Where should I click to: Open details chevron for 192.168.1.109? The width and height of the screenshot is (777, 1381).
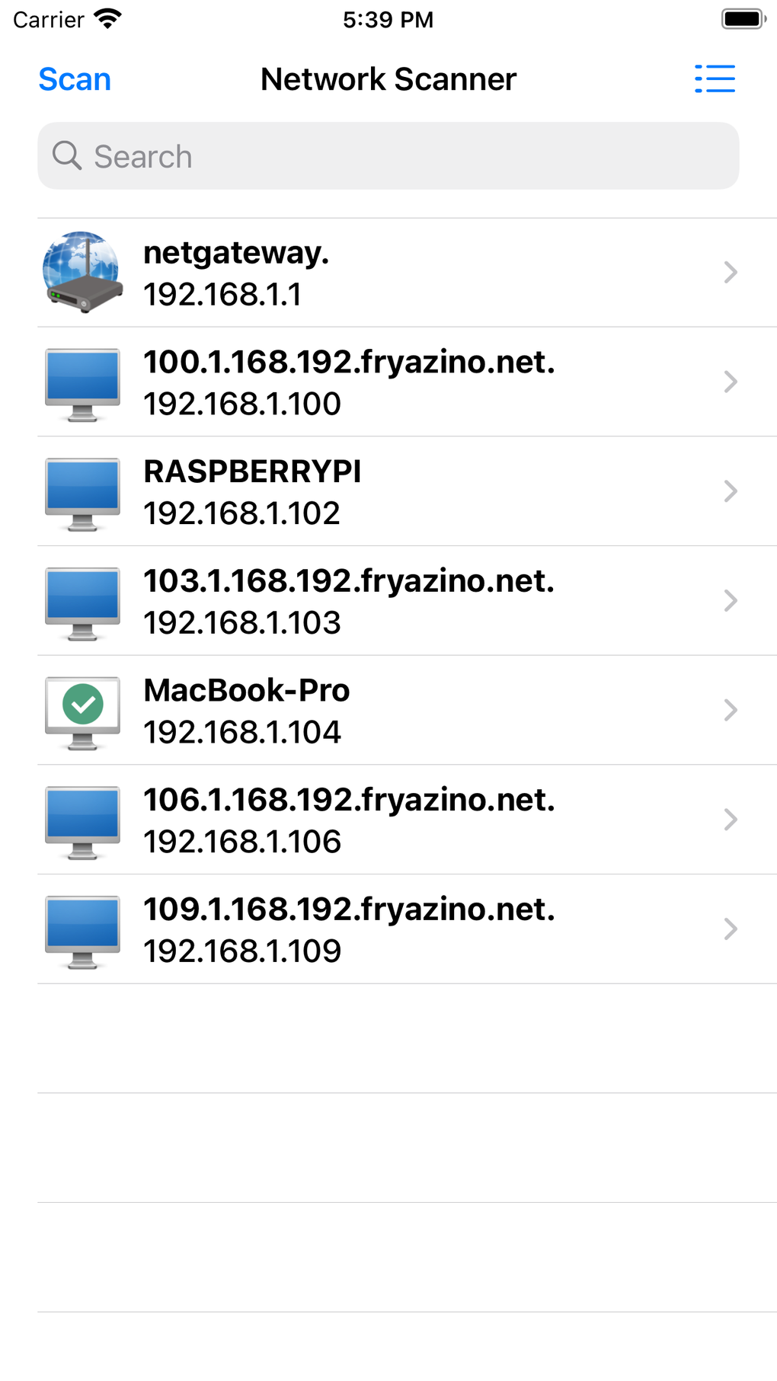pyautogui.click(x=731, y=929)
